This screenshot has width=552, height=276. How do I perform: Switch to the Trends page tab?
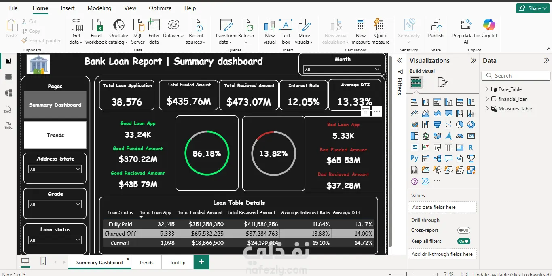coord(146,262)
